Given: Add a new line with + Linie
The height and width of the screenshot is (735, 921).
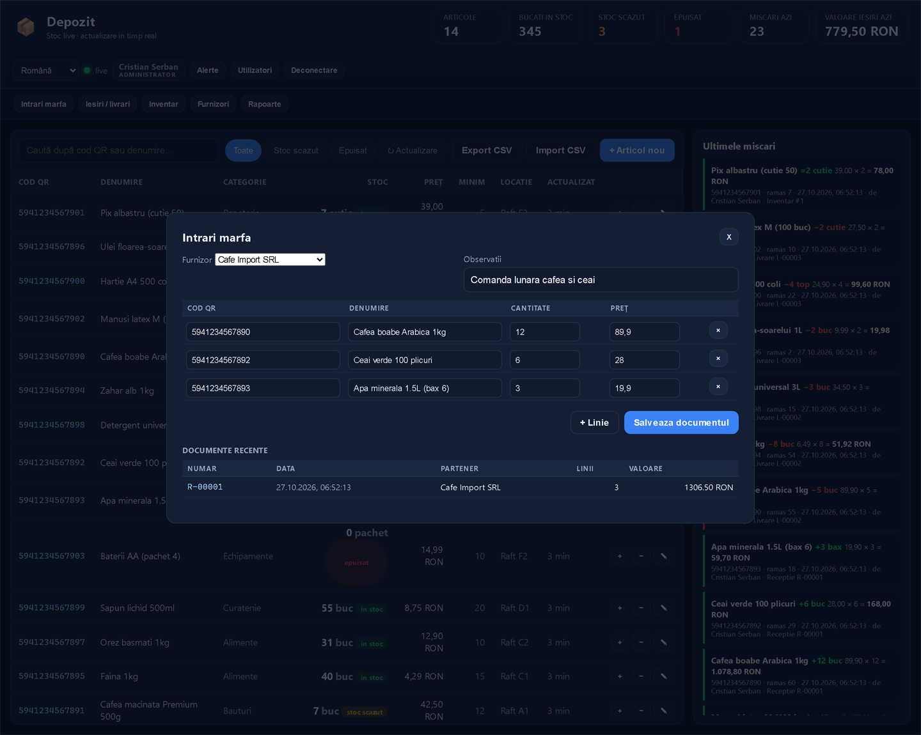Looking at the screenshot, I should pos(594,422).
